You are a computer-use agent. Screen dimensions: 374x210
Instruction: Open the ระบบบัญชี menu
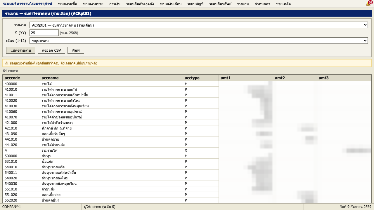195,4
